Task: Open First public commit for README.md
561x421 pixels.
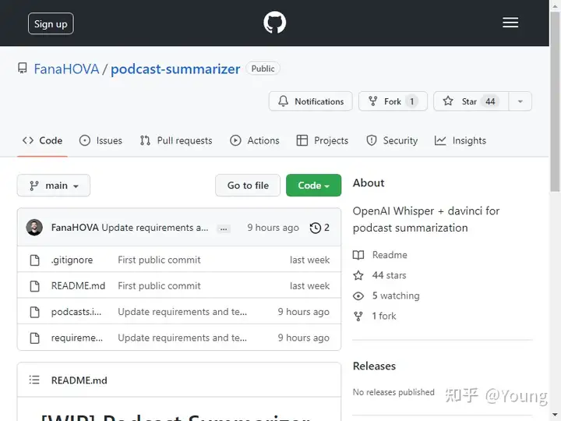Action: click(x=159, y=285)
